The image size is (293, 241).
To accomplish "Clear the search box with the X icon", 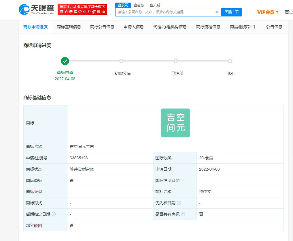I will (x=217, y=12).
